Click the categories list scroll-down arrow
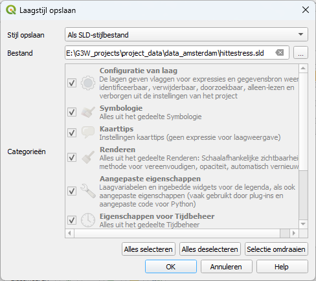The height and width of the screenshot is (281, 316). click(x=303, y=224)
